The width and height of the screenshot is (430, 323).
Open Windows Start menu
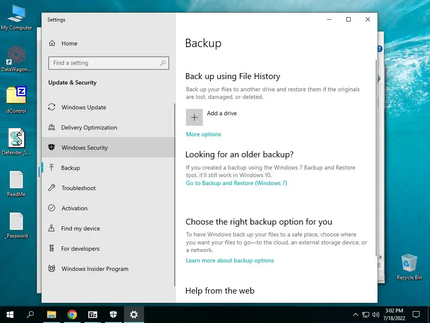(x=10, y=315)
